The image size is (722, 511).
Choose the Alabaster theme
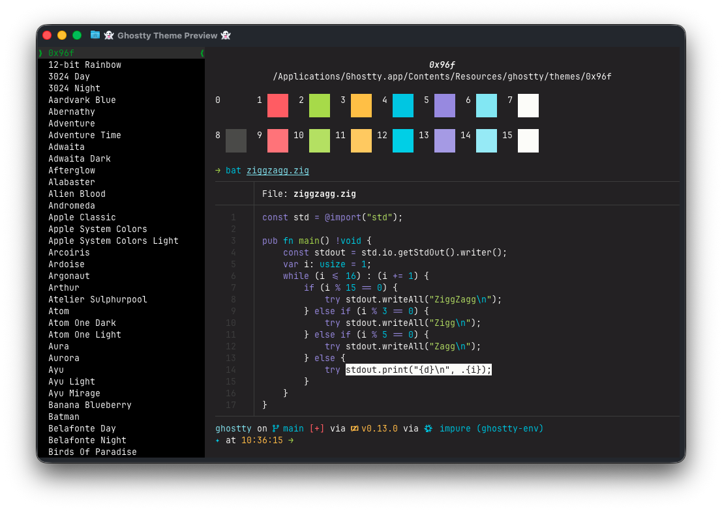click(x=71, y=182)
